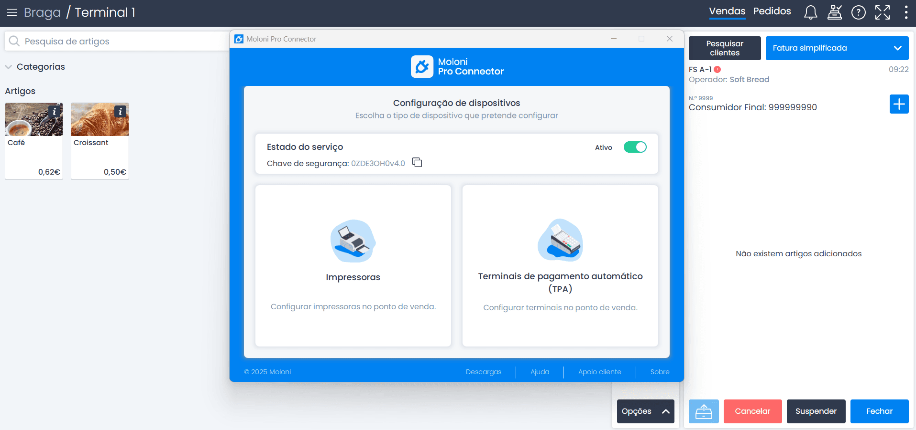This screenshot has height=430, width=916.
Task: Click the FS A-1 document number
Action: coord(700,70)
